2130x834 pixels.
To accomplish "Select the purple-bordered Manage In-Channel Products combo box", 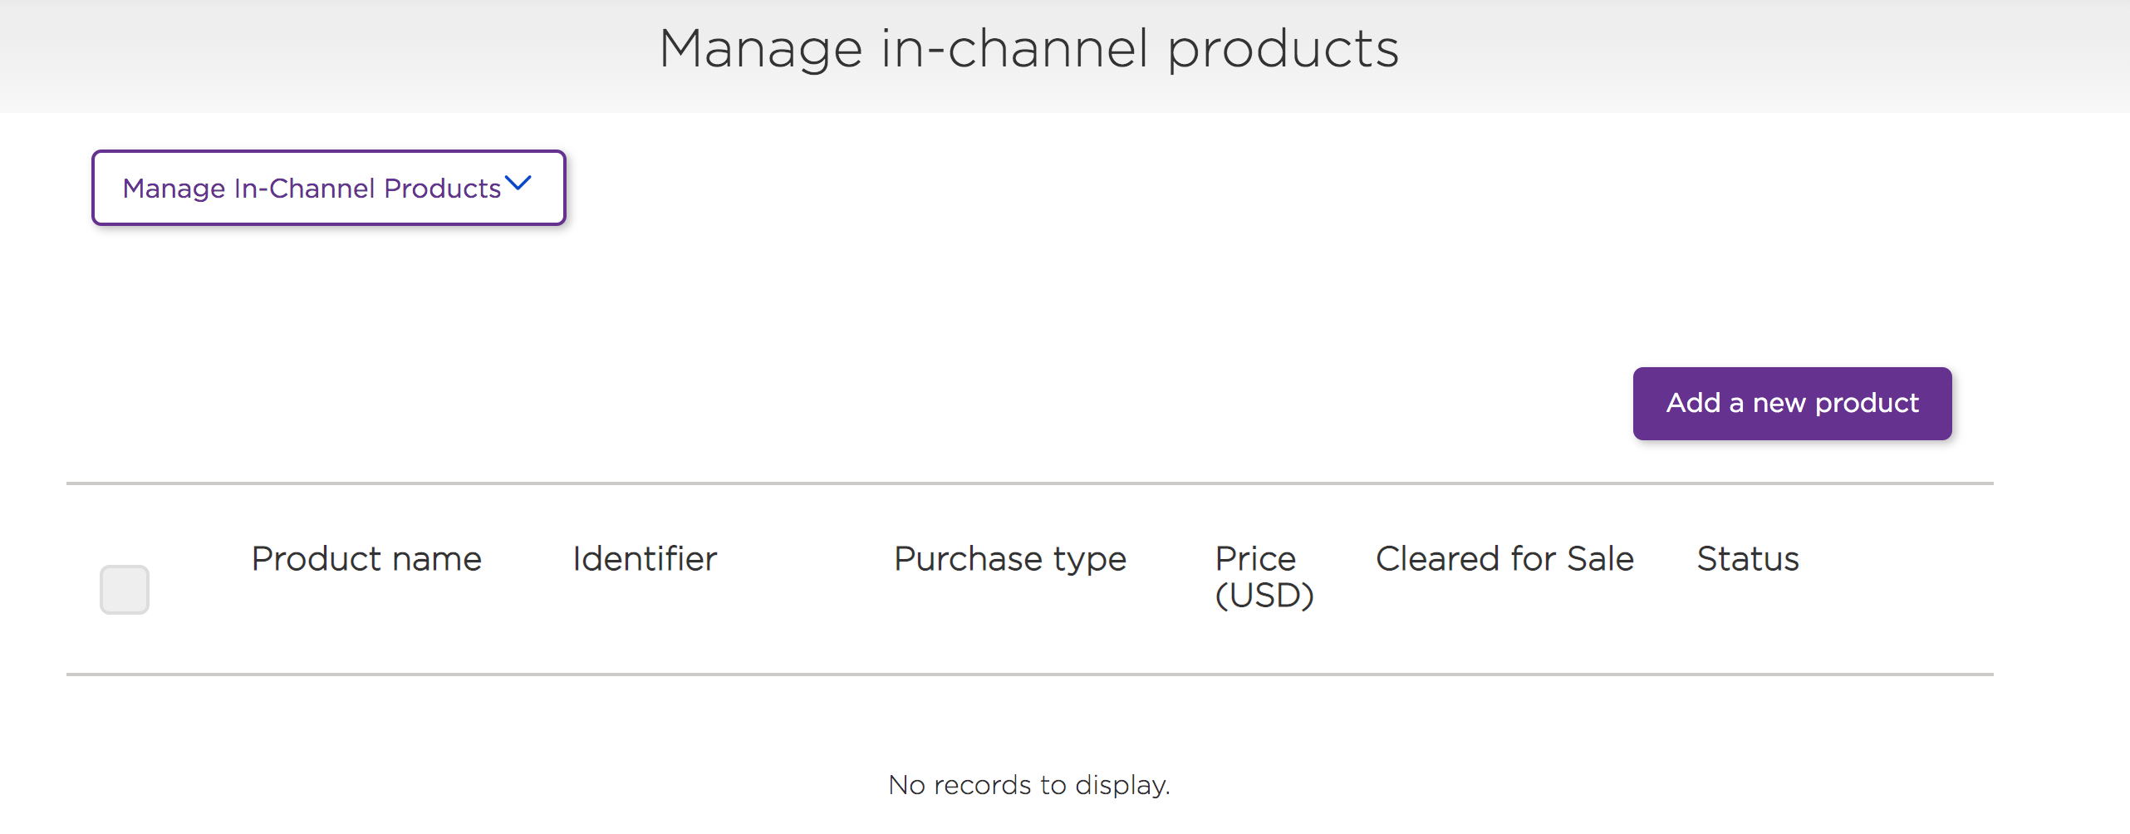I will click(329, 188).
